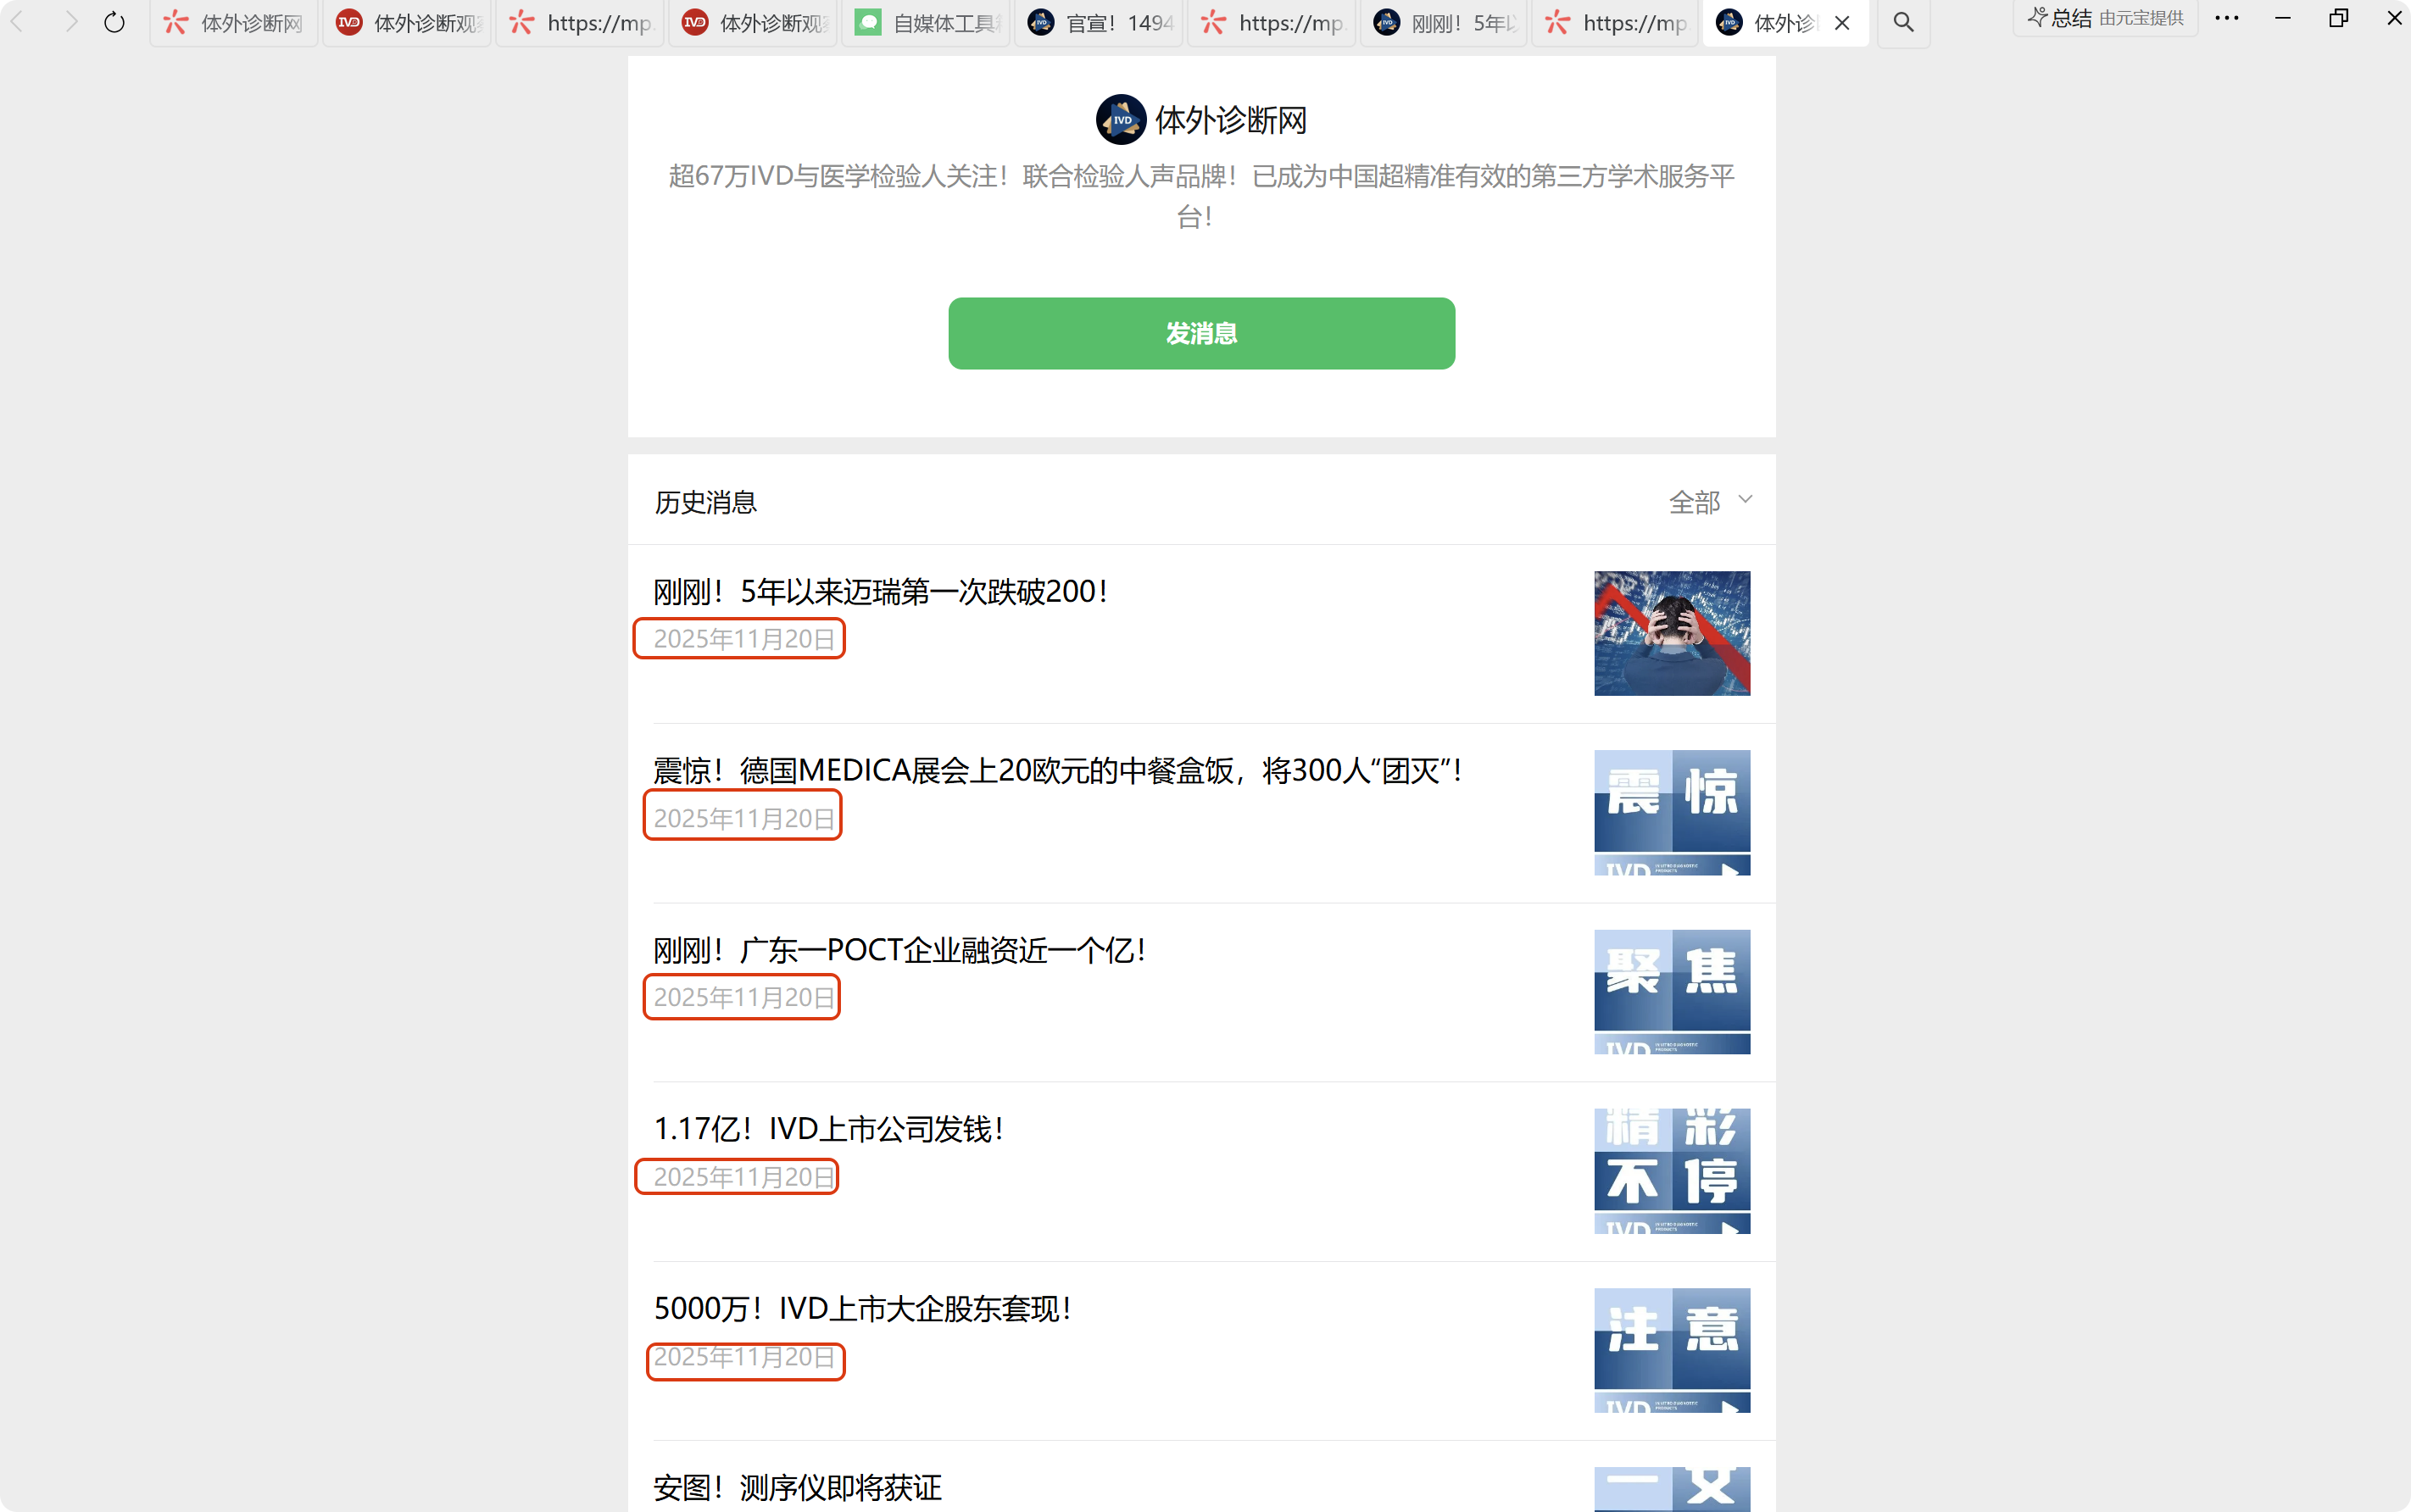Screen dimensions: 2411x1512
Task: Switch to the 官宣！1494 tab
Action: click(x=1099, y=23)
